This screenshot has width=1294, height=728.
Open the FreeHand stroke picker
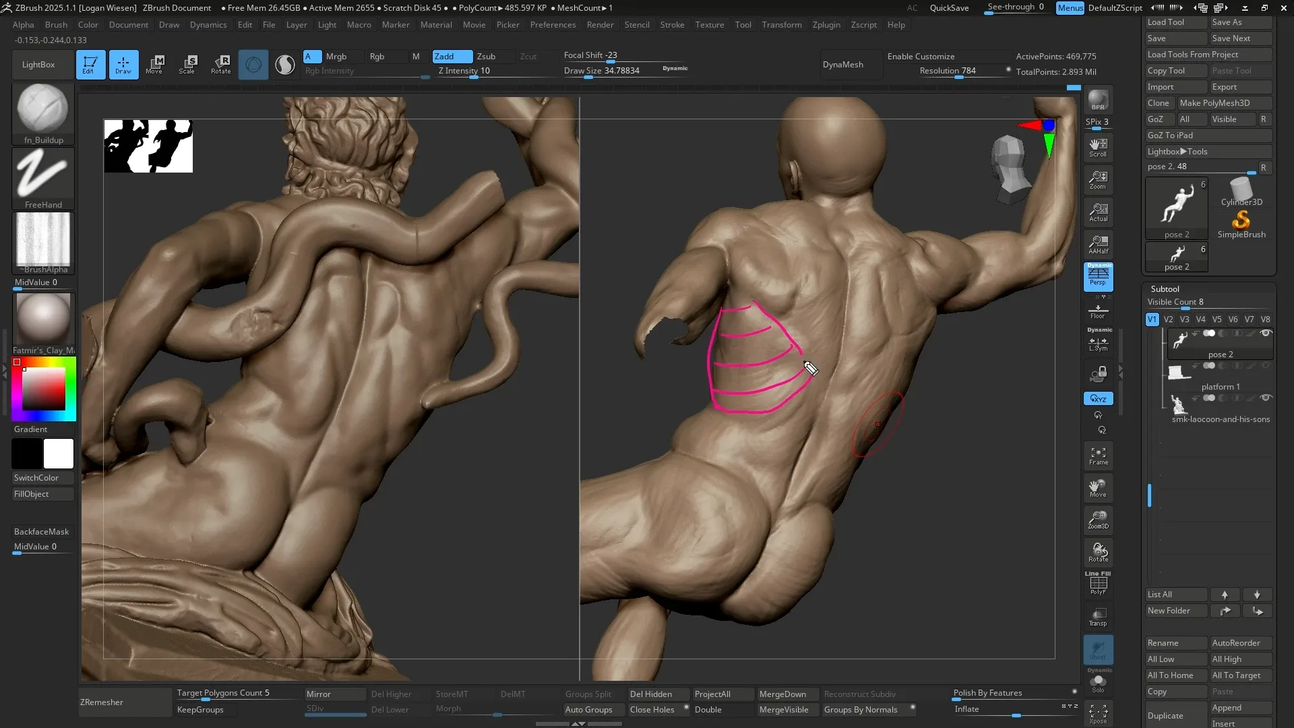(42, 178)
